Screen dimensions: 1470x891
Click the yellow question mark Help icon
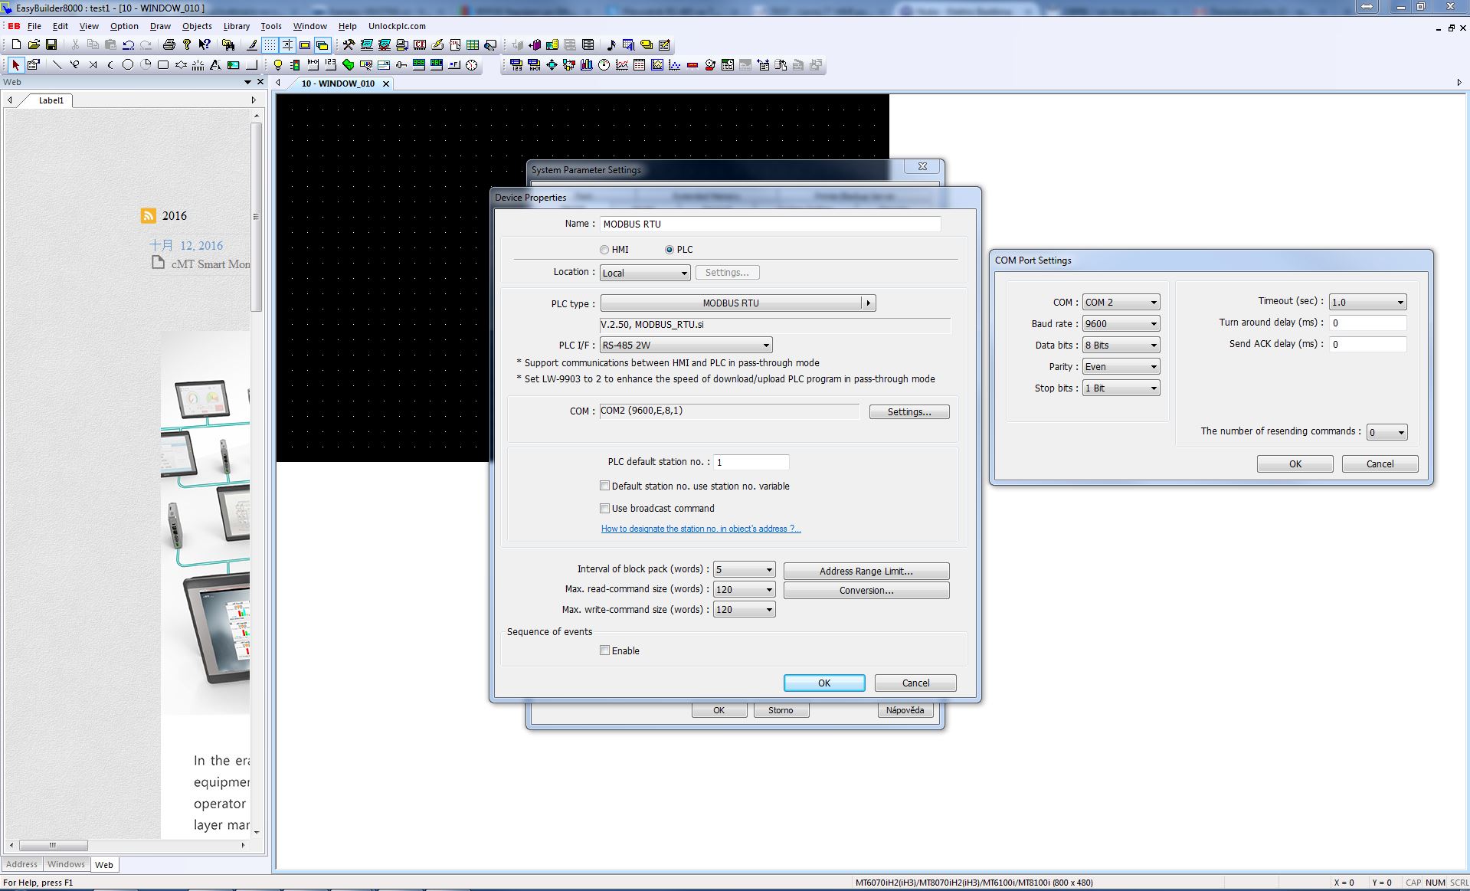coord(187,45)
